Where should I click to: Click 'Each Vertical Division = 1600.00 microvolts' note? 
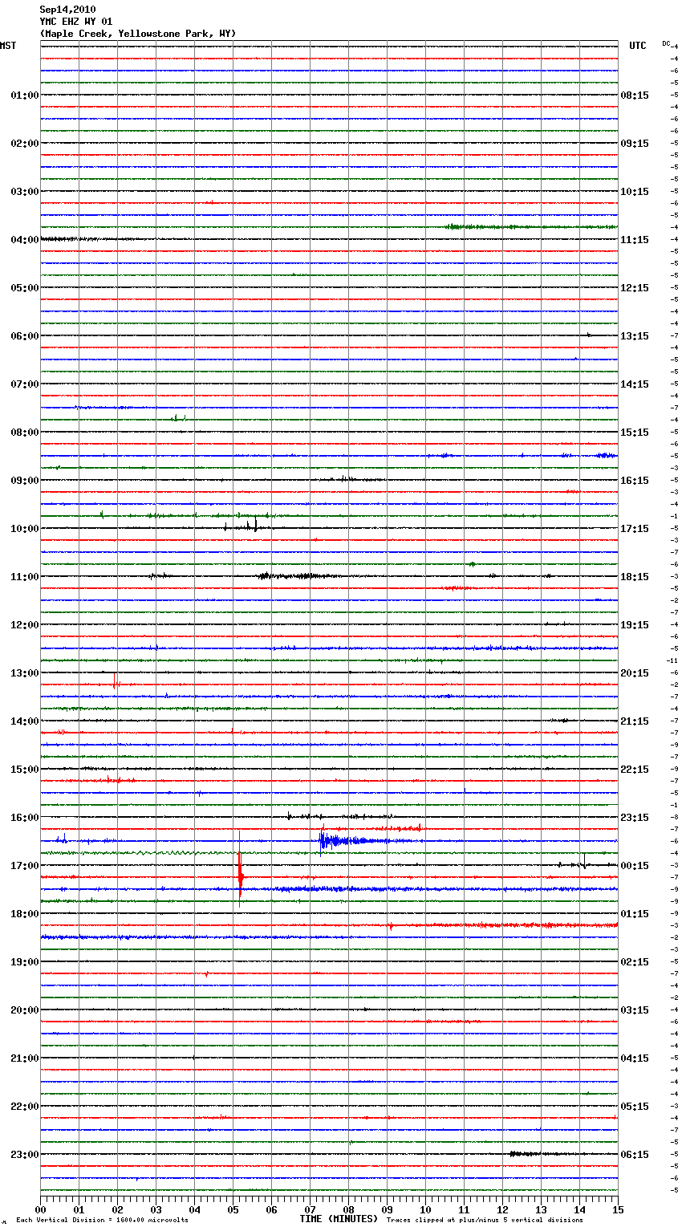coord(102,1221)
